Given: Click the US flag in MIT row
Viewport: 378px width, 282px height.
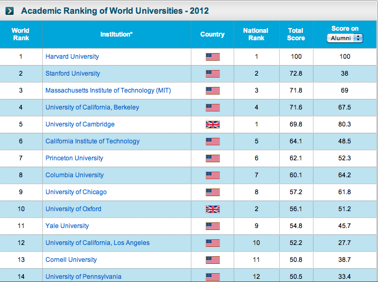Looking at the screenshot, I should [213, 90].
